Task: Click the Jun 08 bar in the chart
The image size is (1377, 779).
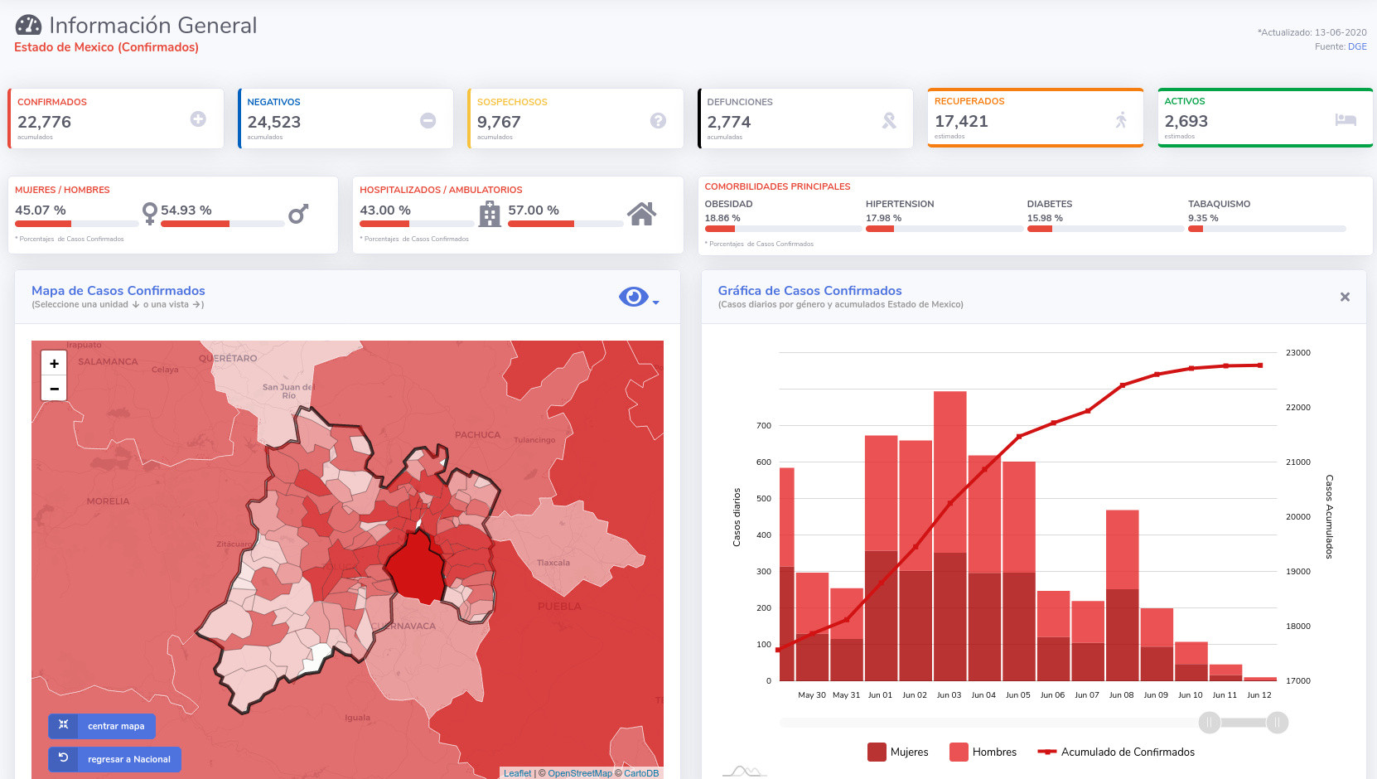Action: 1122,596
